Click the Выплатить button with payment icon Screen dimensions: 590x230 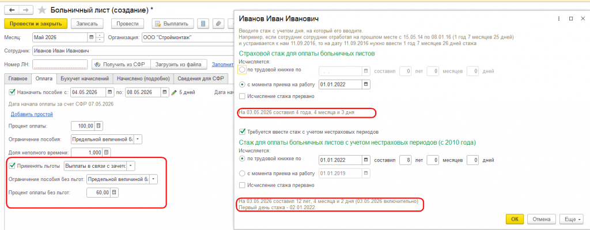click(173, 23)
